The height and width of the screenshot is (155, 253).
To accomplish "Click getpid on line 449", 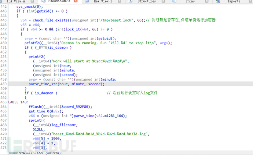I will pyautogui.click(x=104, y=38).
